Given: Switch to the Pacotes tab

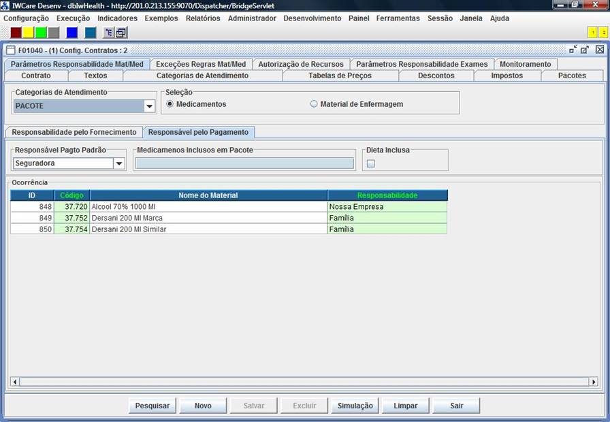Looking at the screenshot, I should [x=572, y=76].
